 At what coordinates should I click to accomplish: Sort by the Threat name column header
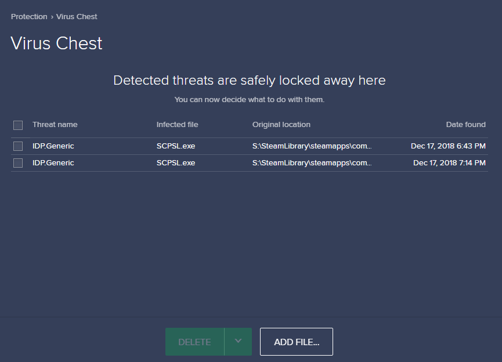point(55,125)
